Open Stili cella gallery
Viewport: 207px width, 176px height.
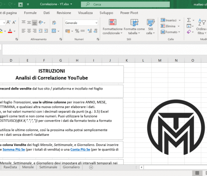click(x=150, y=27)
